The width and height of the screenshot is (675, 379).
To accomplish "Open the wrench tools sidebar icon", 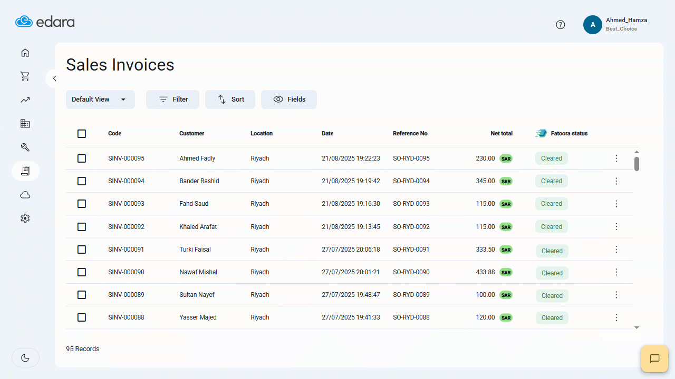I will tap(25, 147).
